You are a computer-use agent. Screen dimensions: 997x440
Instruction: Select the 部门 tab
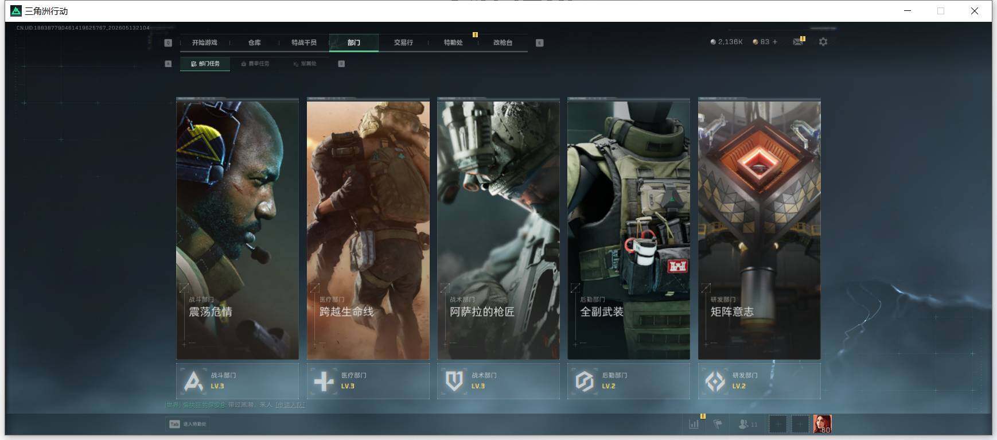click(x=353, y=42)
